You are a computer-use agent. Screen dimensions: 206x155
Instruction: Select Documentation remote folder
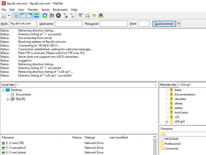click(x=185, y=94)
